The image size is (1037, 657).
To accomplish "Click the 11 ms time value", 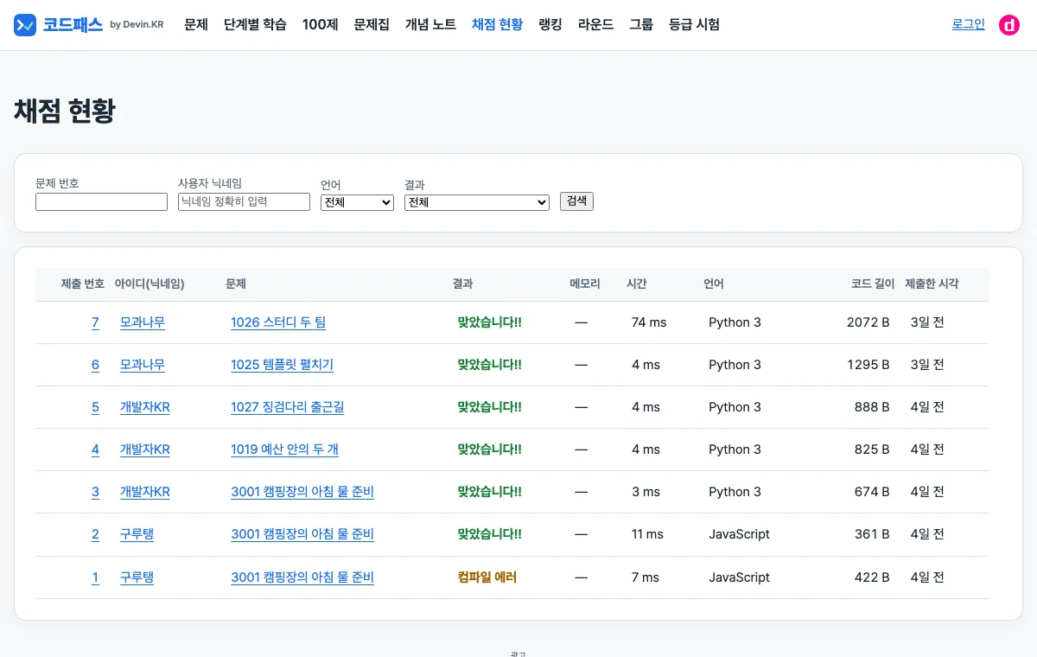I will [x=647, y=534].
